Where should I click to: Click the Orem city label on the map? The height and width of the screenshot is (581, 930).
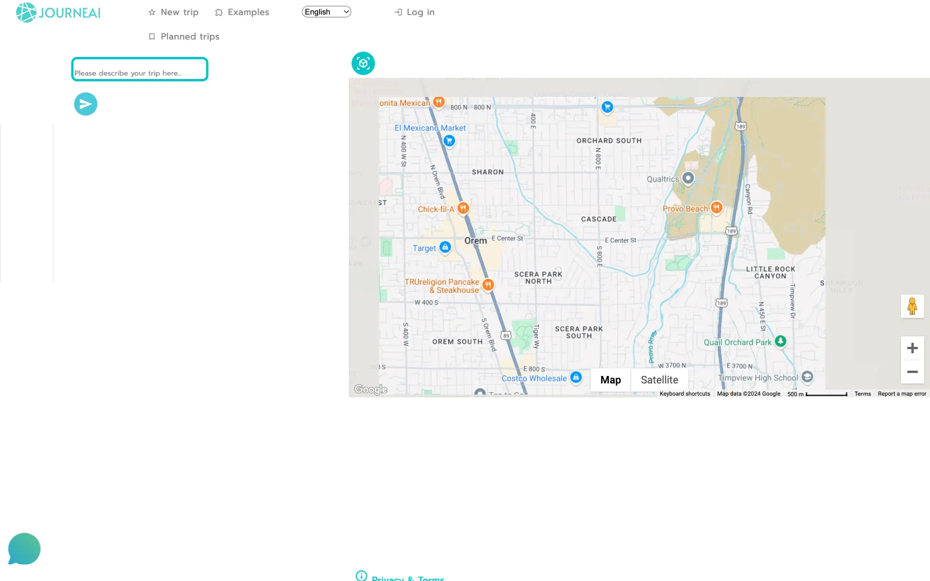pos(475,241)
